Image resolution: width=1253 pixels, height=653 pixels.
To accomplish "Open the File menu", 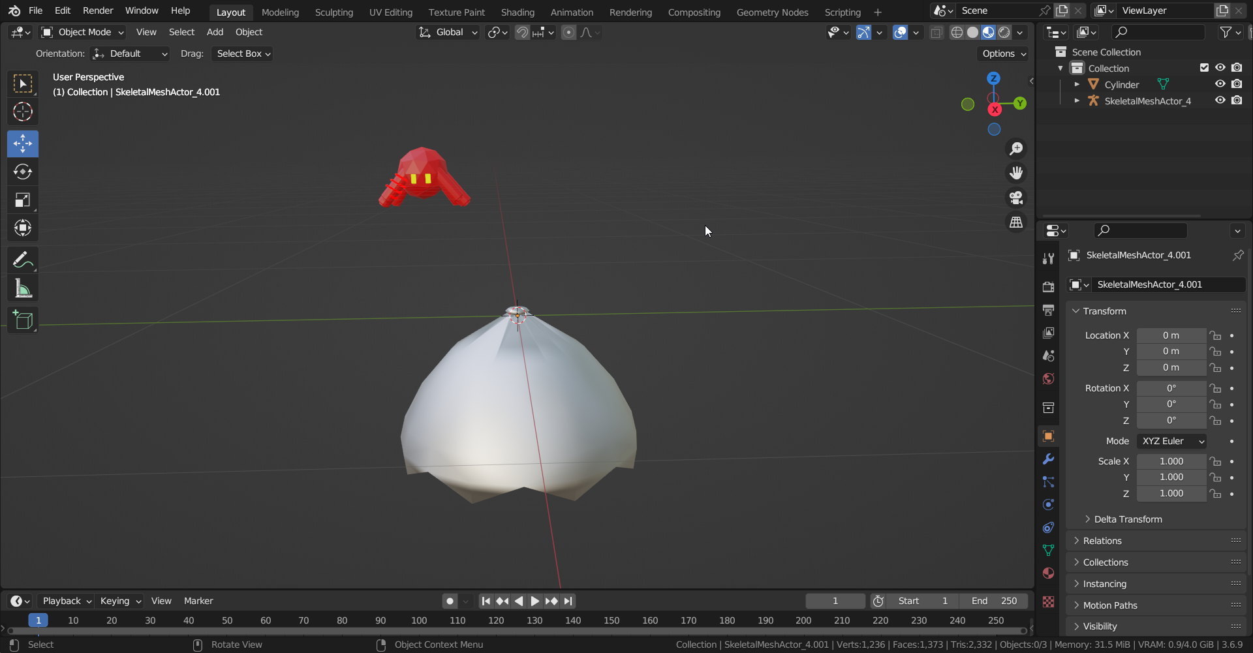I will pos(36,10).
